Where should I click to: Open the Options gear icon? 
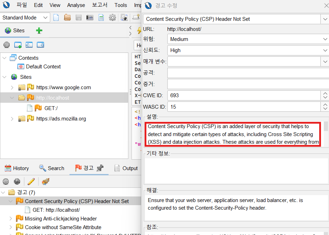(x=112, y=18)
